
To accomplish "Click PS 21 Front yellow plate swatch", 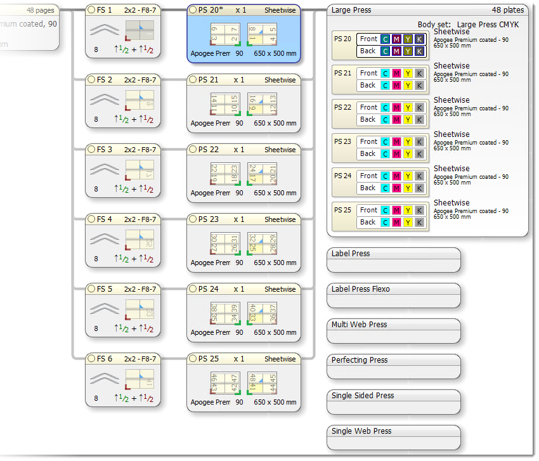I will [408, 74].
